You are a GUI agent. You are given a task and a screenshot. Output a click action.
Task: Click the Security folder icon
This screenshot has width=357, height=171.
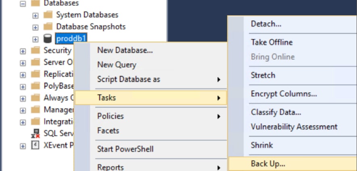click(x=36, y=50)
